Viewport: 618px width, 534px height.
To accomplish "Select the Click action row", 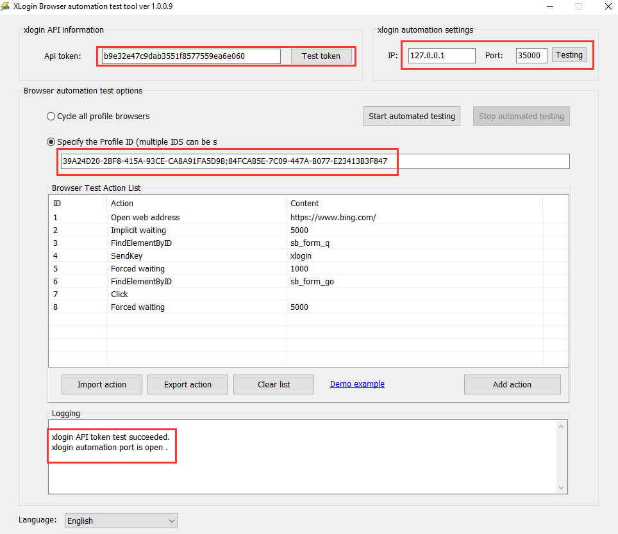I will point(308,295).
